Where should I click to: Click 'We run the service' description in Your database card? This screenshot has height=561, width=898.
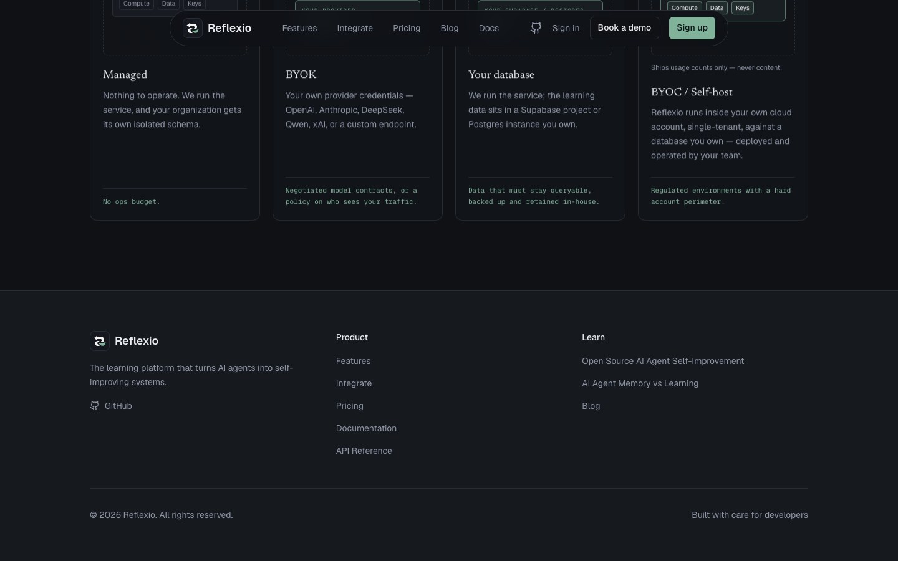534,110
